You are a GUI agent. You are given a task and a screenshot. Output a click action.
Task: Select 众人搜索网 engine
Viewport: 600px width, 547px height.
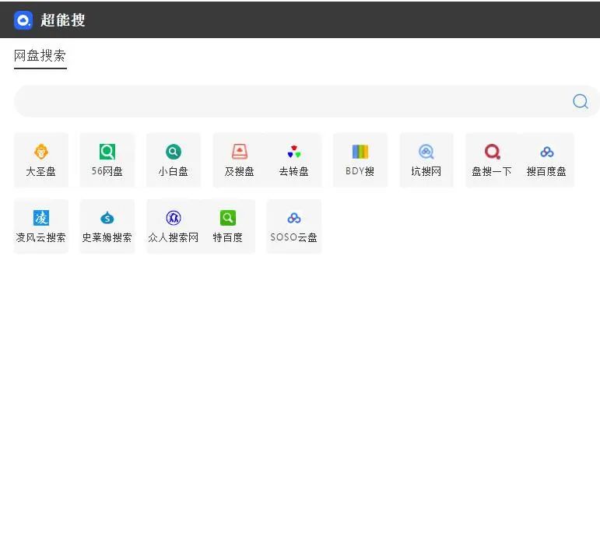point(174,226)
